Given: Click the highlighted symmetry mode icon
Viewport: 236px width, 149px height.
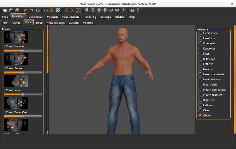Looking at the screenshot, I should pos(79,10).
